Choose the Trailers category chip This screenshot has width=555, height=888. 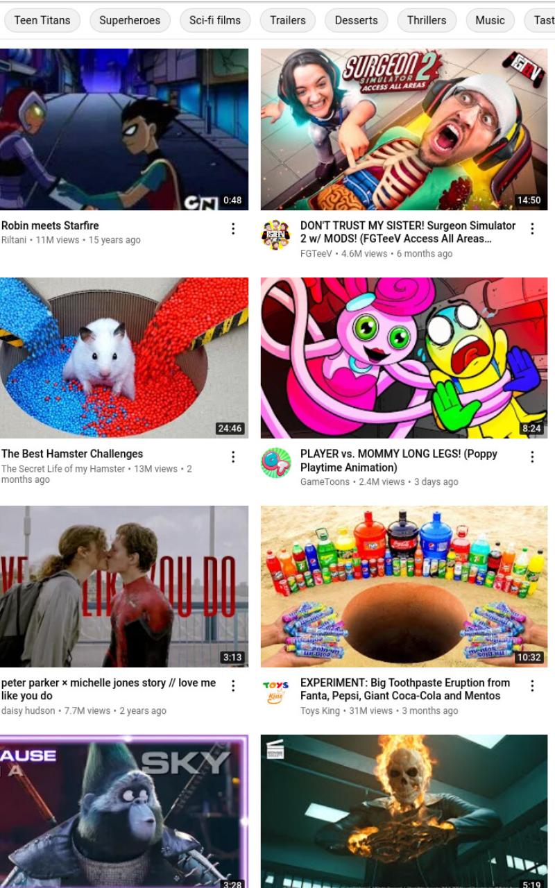pyautogui.click(x=288, y=20)
